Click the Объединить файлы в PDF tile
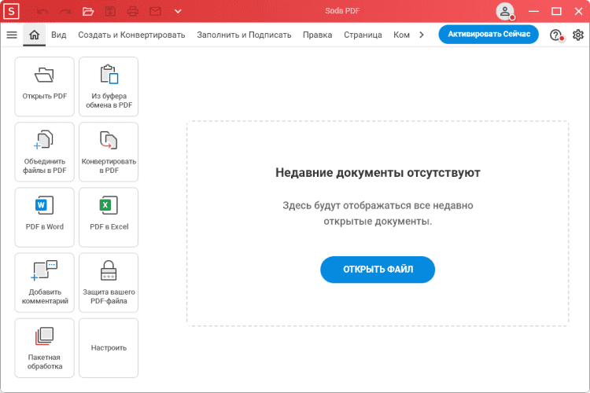Screen dimensions: 590x393 44,152
